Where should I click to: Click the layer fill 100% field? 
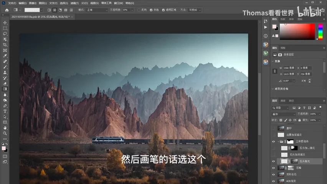(313, 120)
